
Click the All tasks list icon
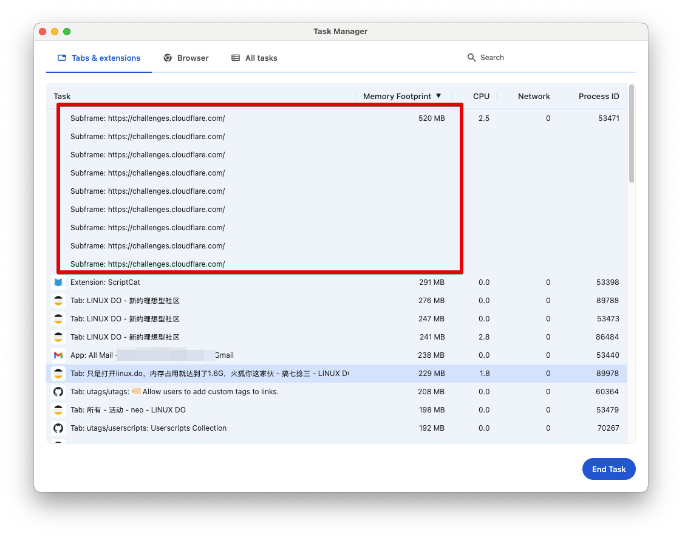click(235, 58)
